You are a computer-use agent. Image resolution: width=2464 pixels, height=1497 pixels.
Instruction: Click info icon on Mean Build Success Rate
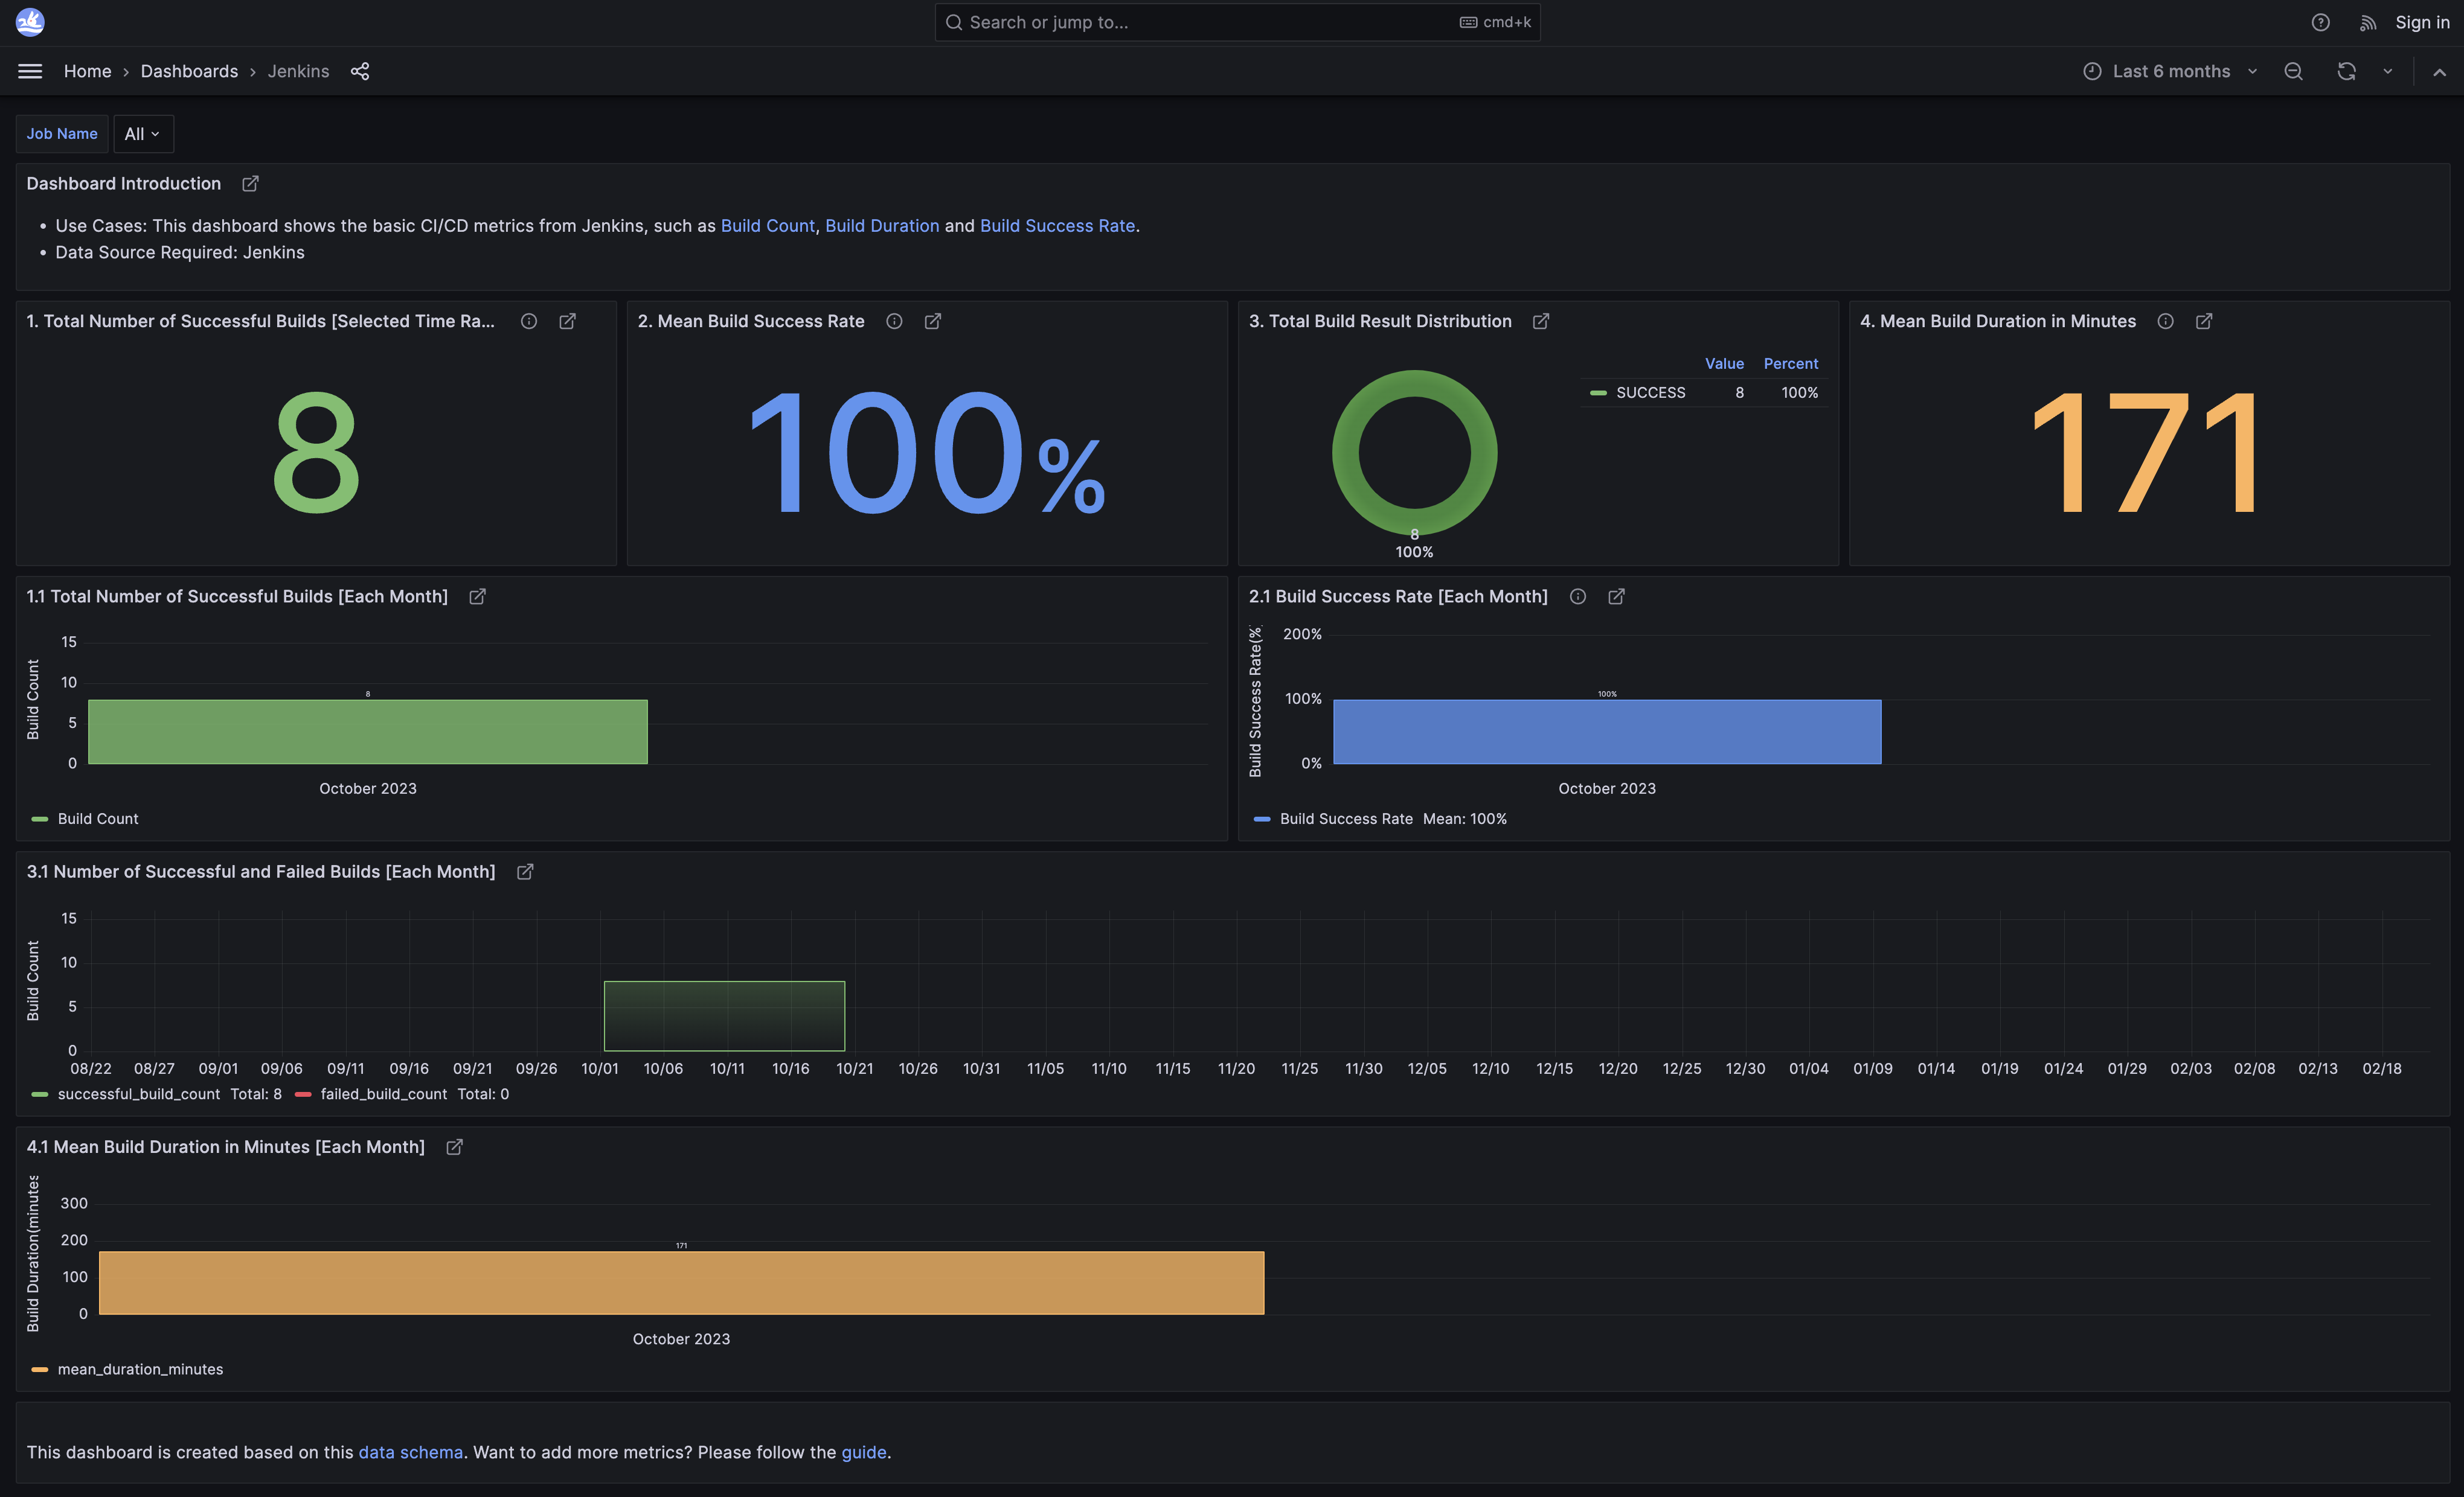894,321
